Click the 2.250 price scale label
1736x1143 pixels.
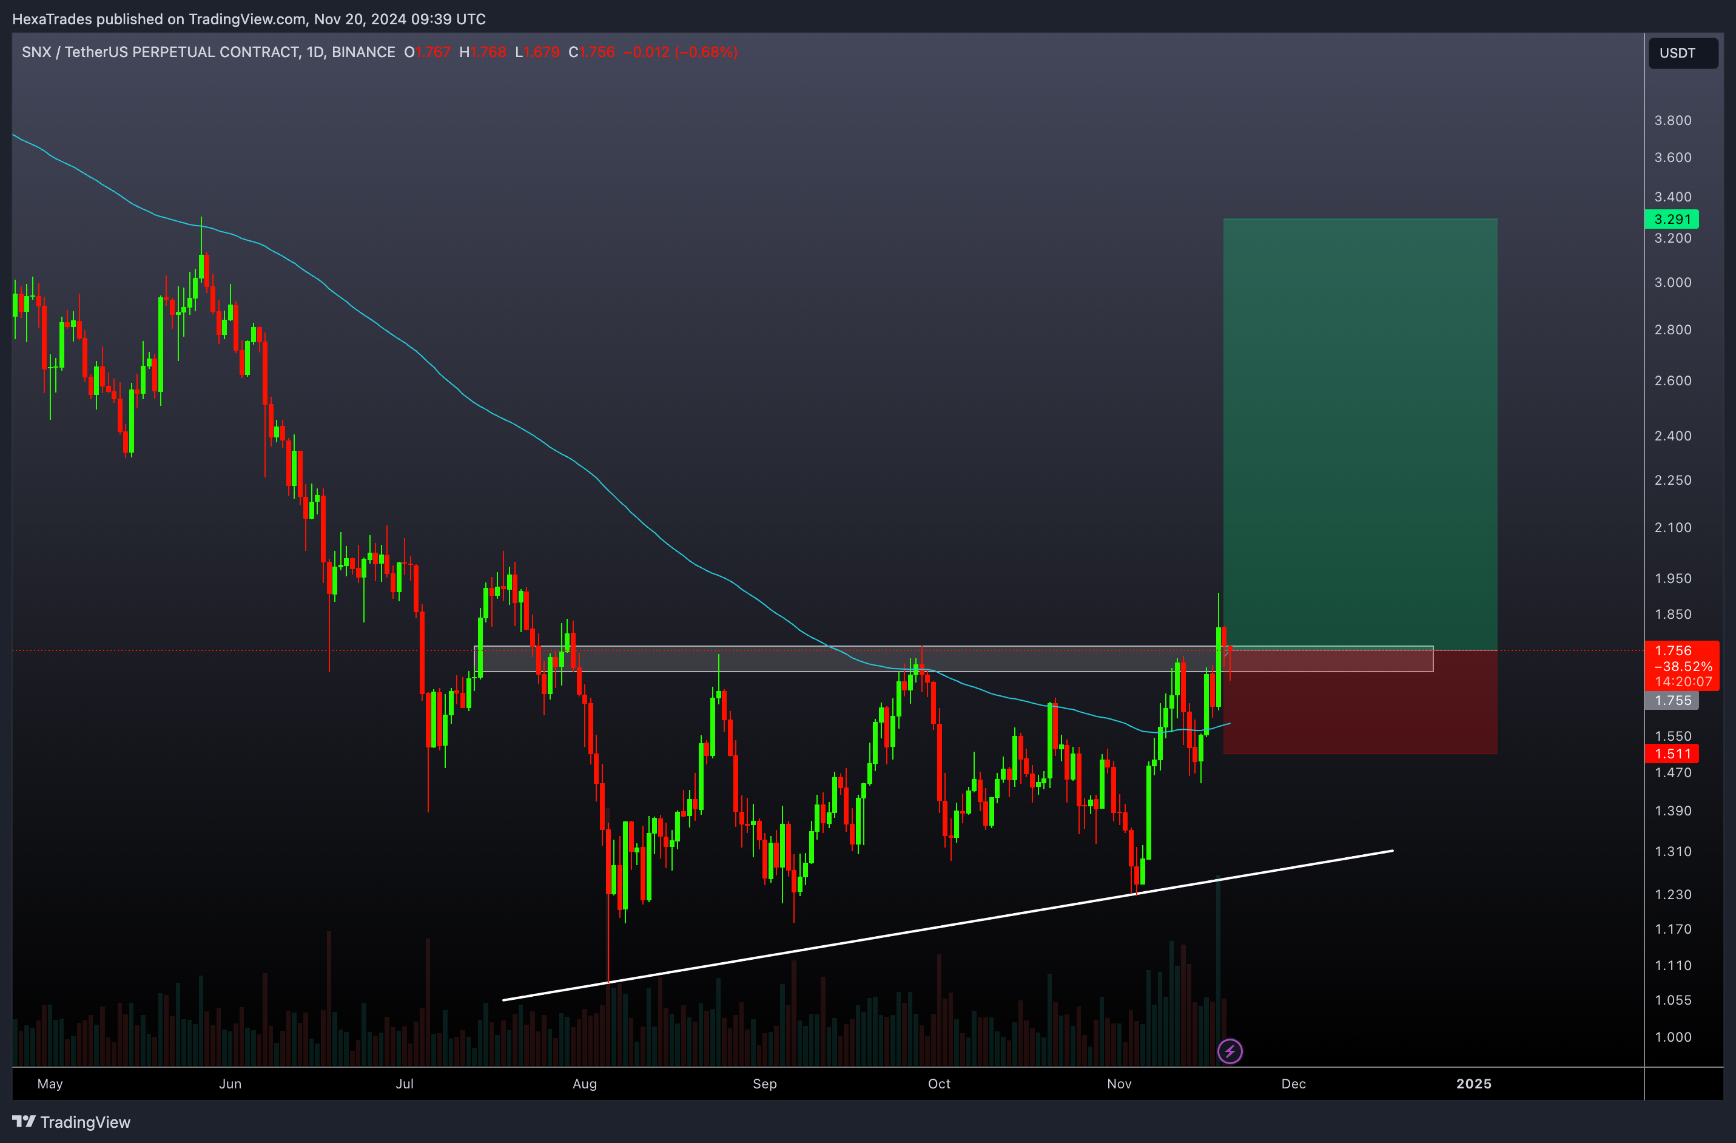click(x=1672, y=480)
